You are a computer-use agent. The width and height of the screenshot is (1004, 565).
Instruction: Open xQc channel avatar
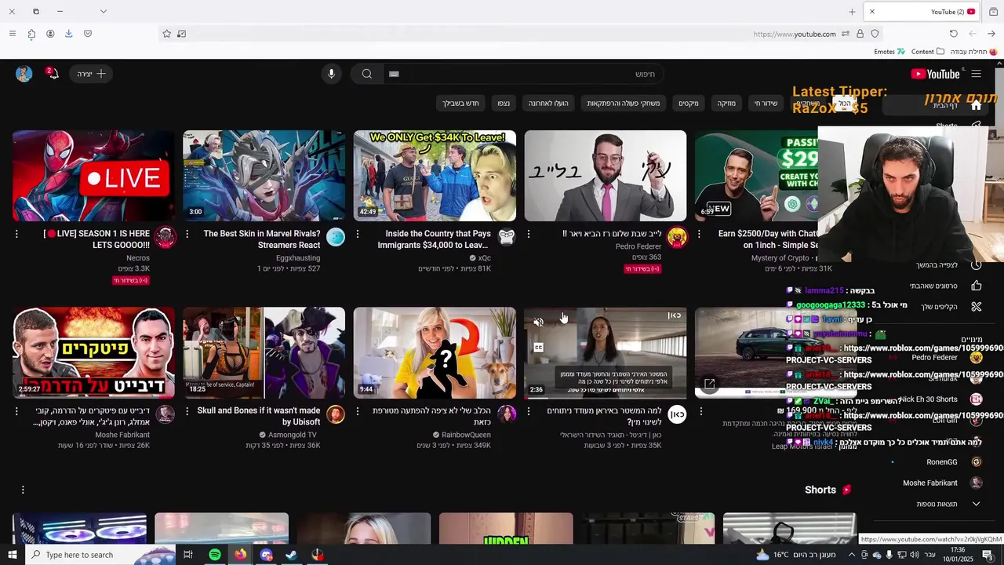click(507, 237)
